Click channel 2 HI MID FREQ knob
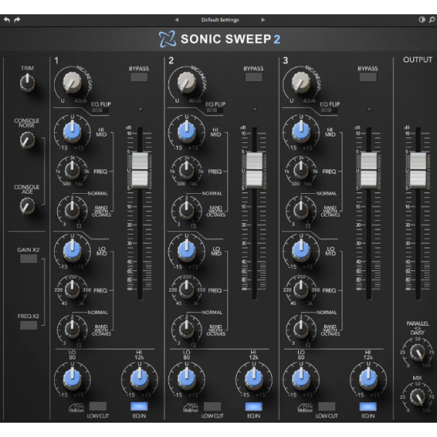The image size is (437, 437). (x=187, y=170)
